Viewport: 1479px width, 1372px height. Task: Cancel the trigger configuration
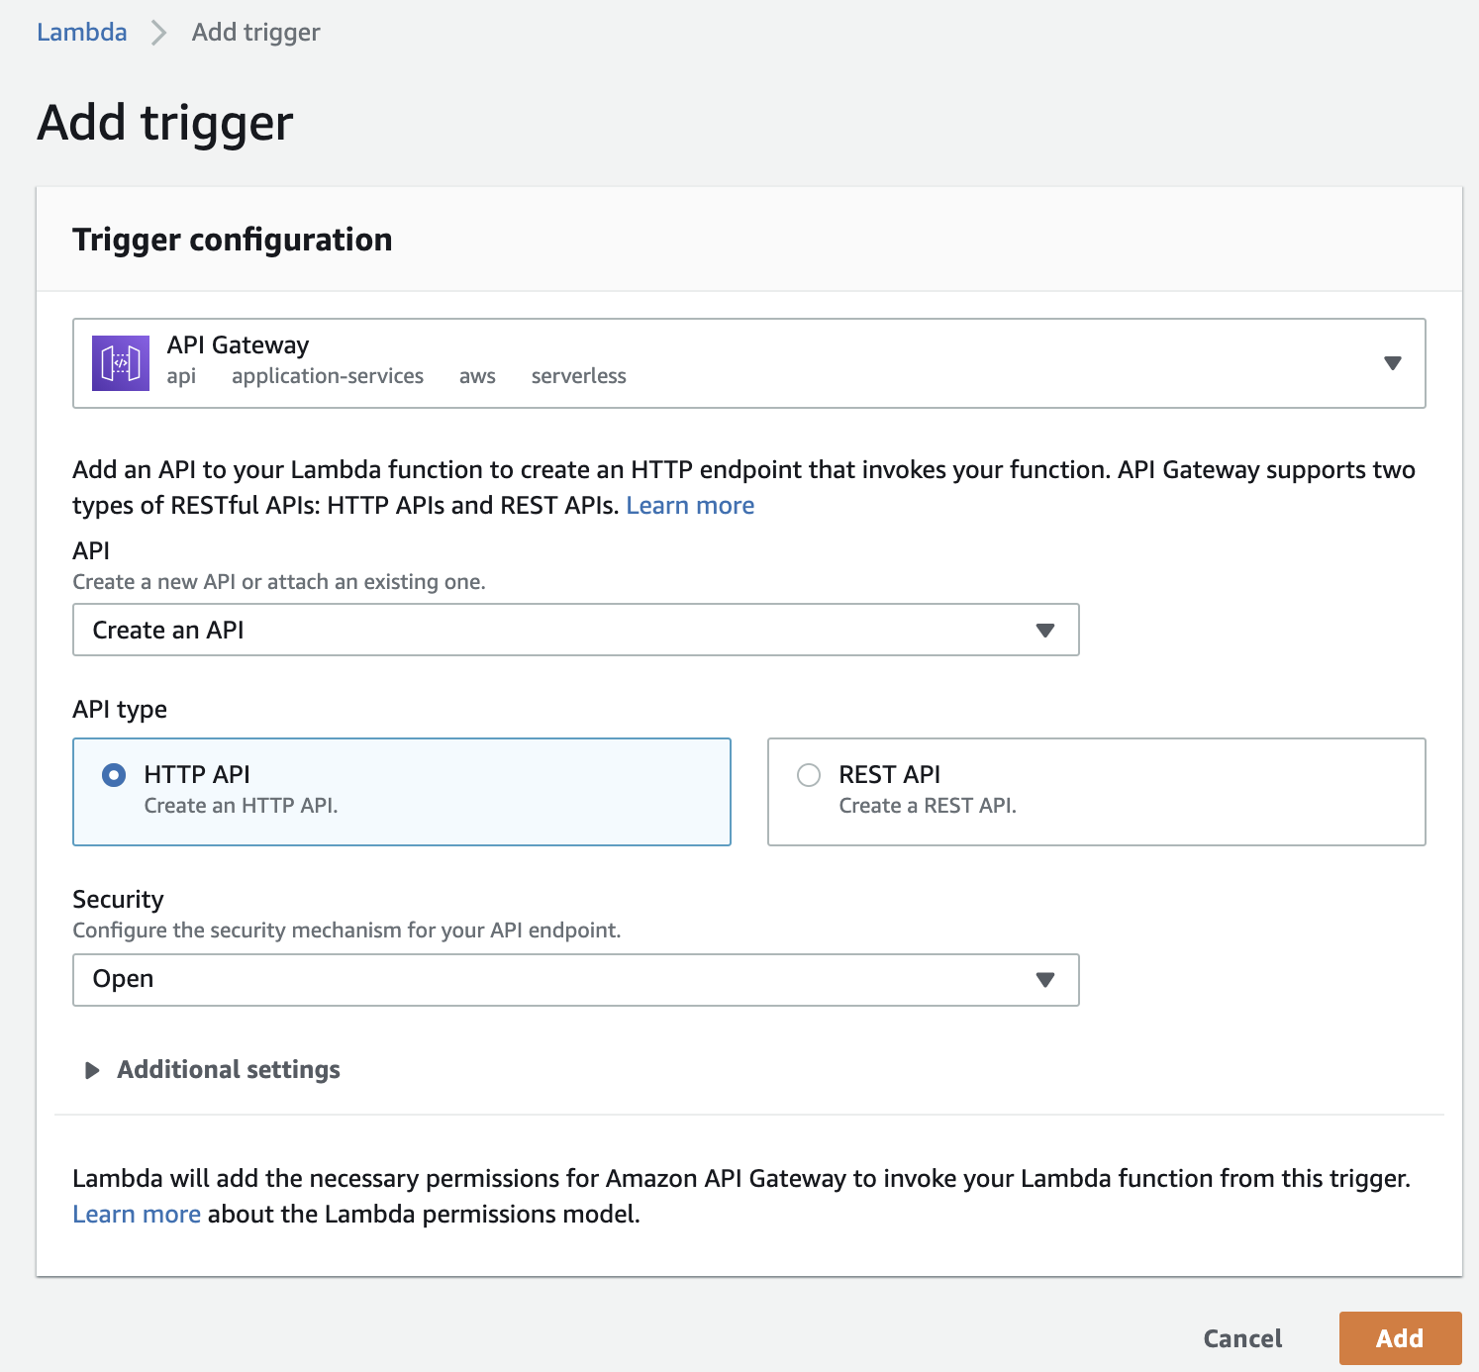click(1241, 1337)
